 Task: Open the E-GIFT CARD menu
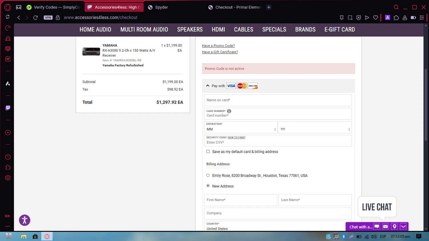pyautogui.click(x=340, y=29)
